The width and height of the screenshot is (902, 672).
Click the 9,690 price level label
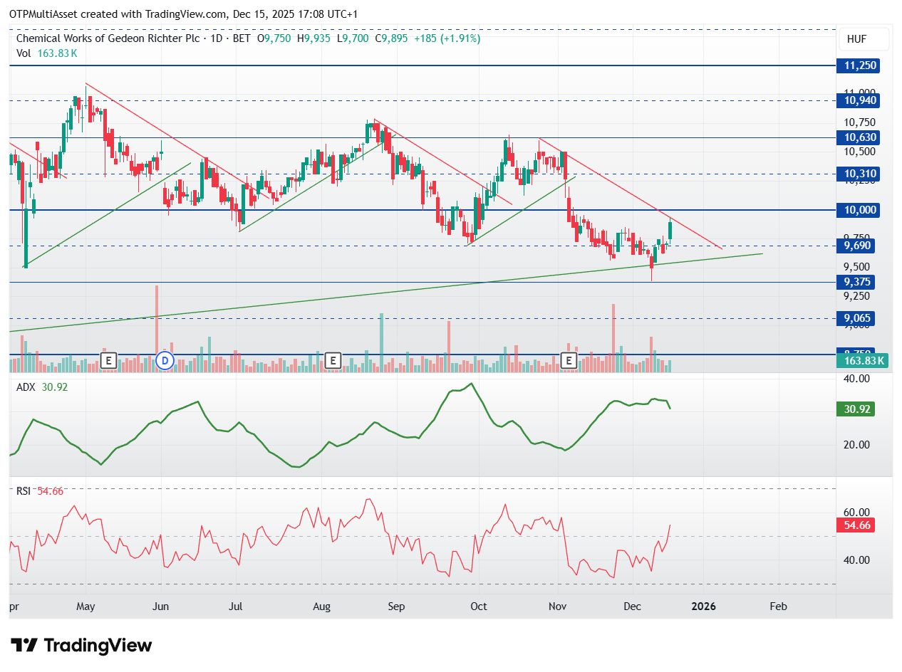point(857,246)
